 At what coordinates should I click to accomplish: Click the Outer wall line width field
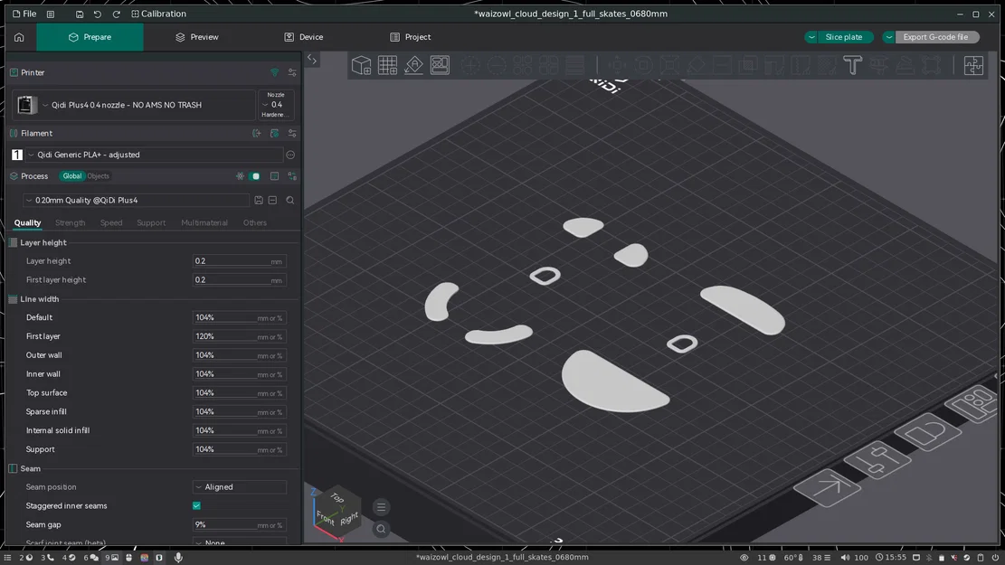(x=239, y=355)
